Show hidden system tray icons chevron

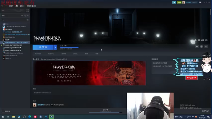(185, 117)
